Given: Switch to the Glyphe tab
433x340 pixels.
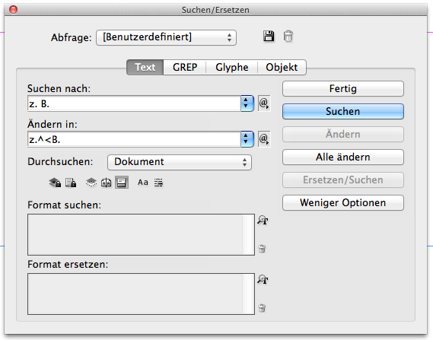Looking at the screenshot, I should pyautogui.click(x=231, y=67).
